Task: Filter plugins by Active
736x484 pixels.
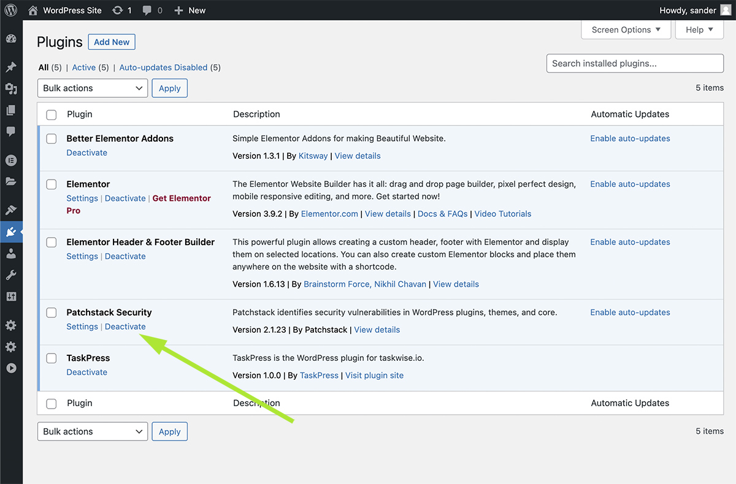Action: (84, 67)
